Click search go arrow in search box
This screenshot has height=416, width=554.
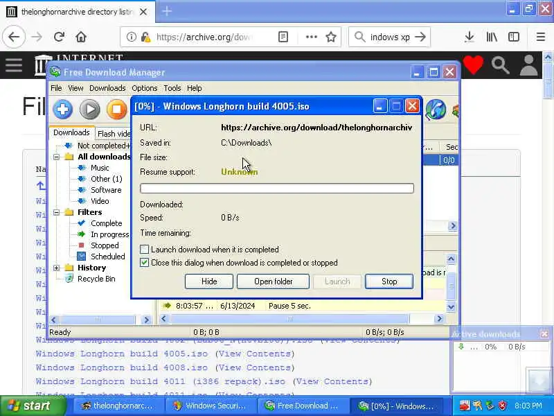(x=420, y=37)
